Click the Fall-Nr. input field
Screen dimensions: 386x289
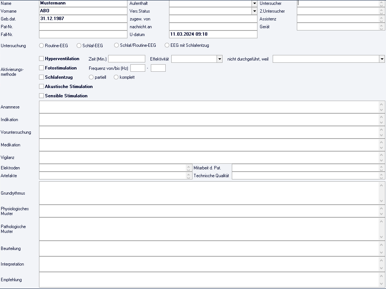pyautogui.click(x=83, y=35)
